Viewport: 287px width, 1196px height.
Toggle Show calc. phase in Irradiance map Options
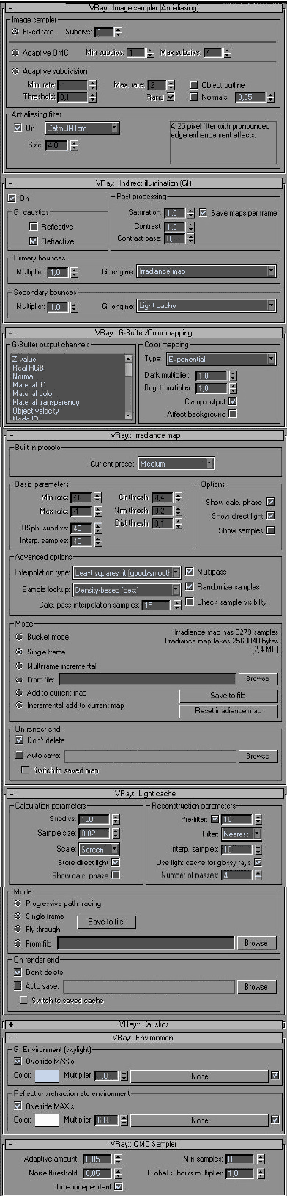coord(270,502)
